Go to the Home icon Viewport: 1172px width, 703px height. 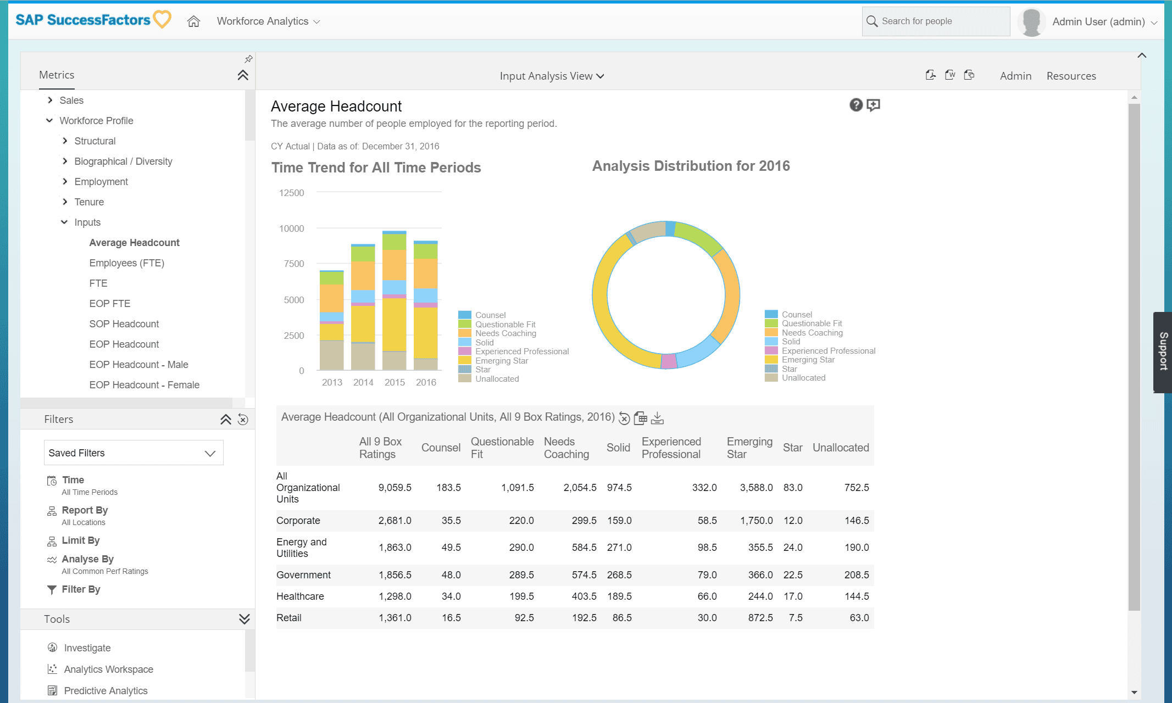pyautogui.click(x=193, y=21)
